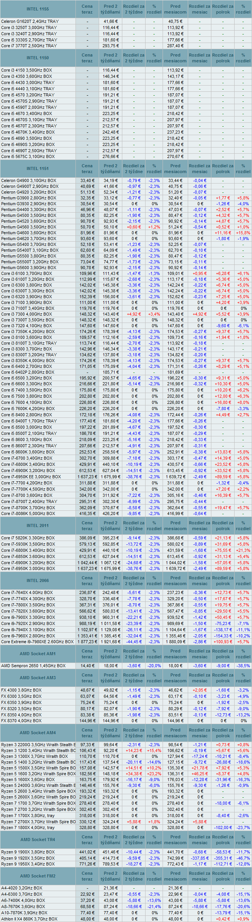
Task: Select Core i3 8350K 4,00GHz BOX name
Action: point(28,361)
